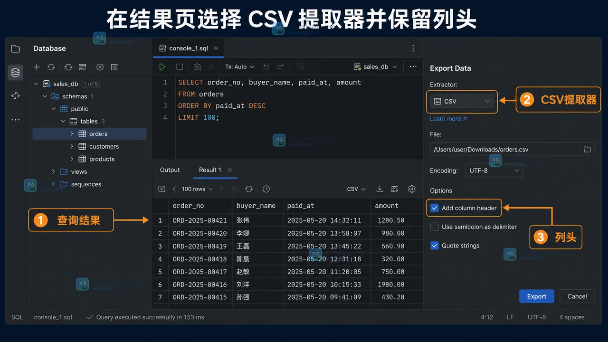Collapse the sales_db node in database tree
Screen dimensions: 608x342
[x=36, y=84]
